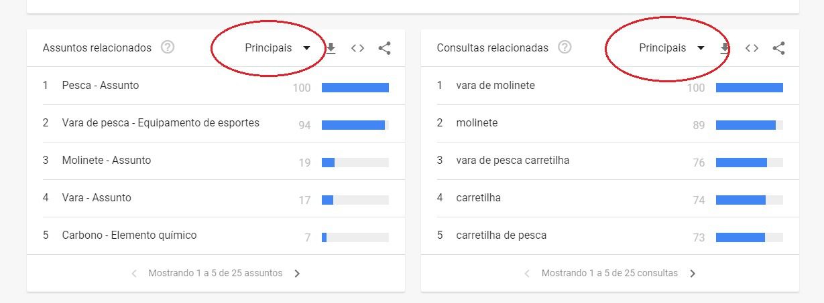Image resolution: width=824 pixels, height=303 pixels.
Task: Open Vara de pesca - Equipamento de esportes
Action: (160, 123)
